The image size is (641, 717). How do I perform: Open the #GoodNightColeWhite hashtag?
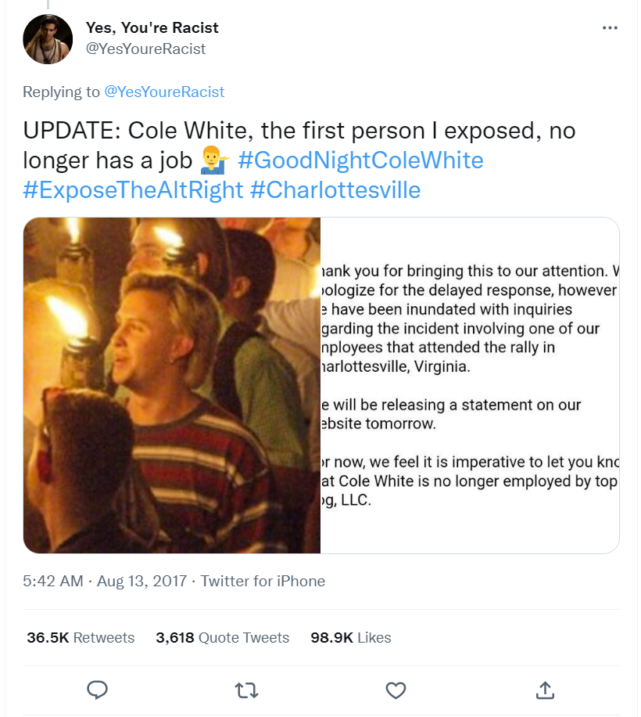point(360,160)
